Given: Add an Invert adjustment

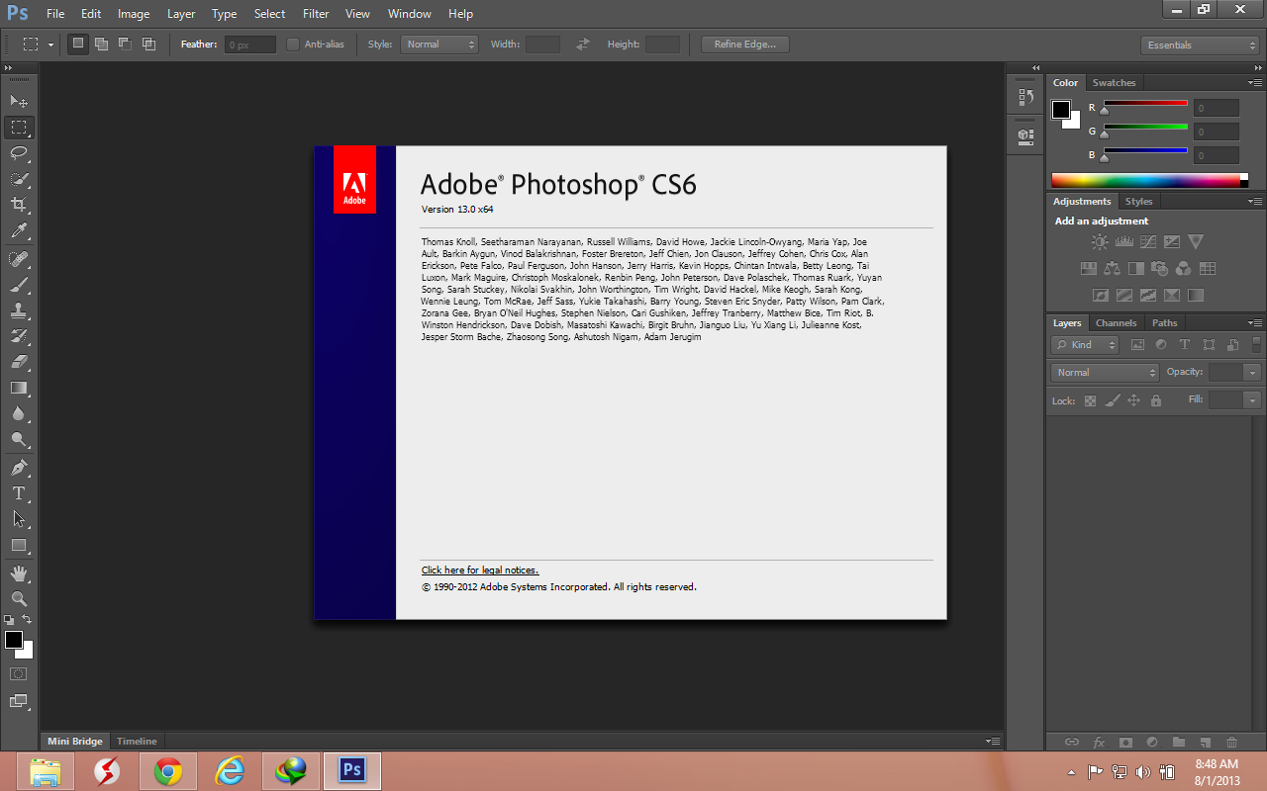Looking at the screenshot, I should (1100, 295).
